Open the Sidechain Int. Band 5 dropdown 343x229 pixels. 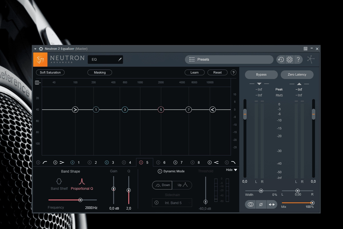(172, 203)
